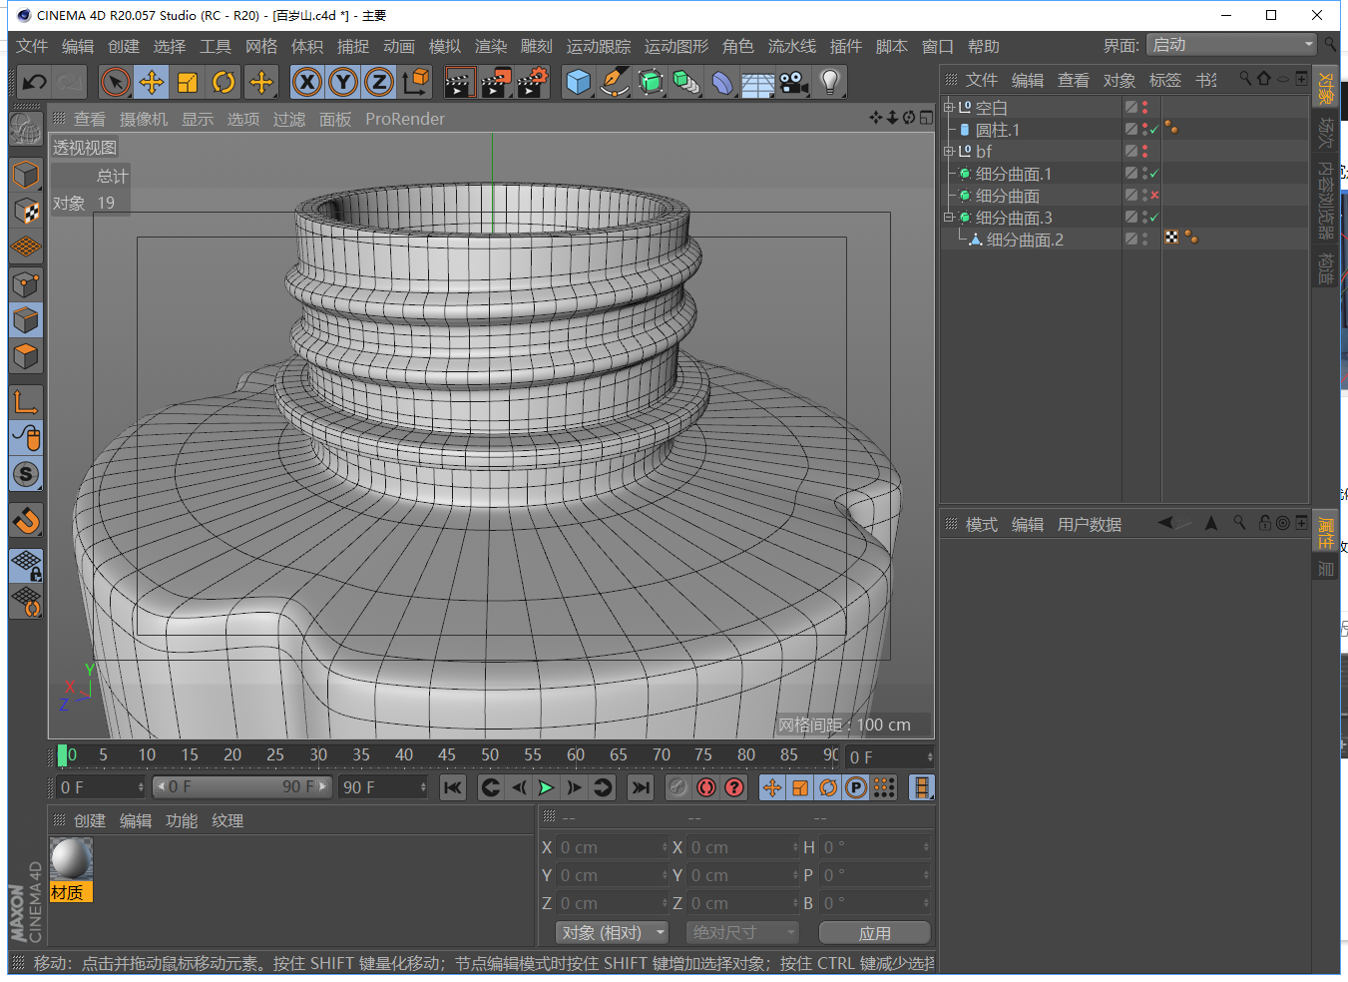This screenshot has height=982, width=1348.
Task: Disable the 圆柱.1 checkmark
Action: tap(1154, 130)
